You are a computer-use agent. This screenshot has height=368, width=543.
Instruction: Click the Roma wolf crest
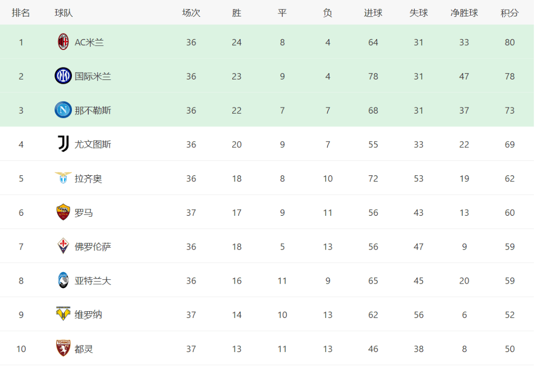click(63, 212)
